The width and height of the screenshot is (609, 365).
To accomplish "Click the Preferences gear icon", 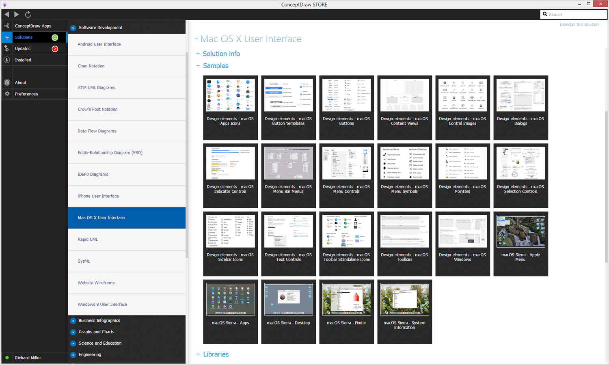I will pos(7,94).
